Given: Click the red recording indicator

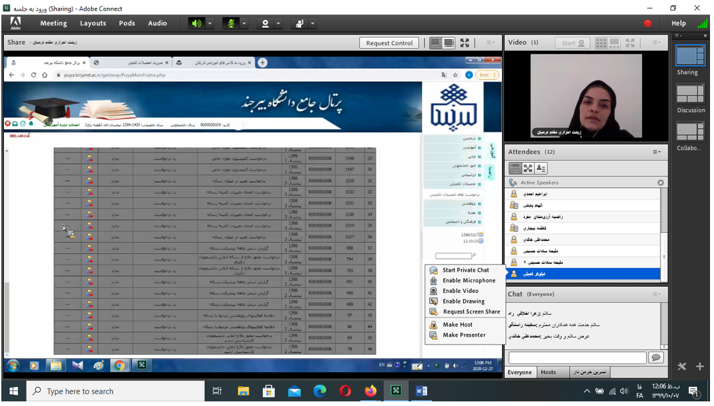Looking at the screenshot, I should pos(647,23).
